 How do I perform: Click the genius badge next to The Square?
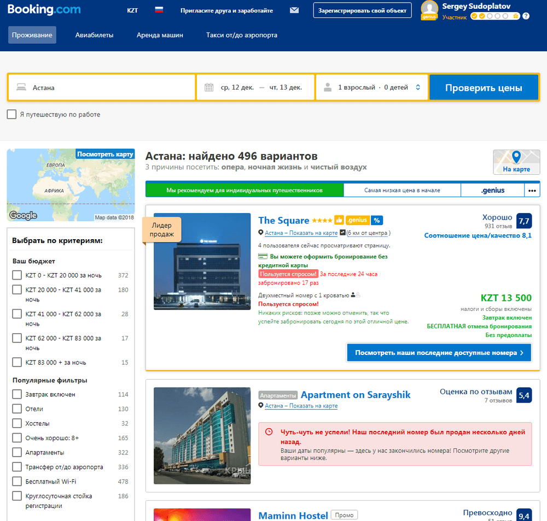pyautogui.click(x=358, y=220)
